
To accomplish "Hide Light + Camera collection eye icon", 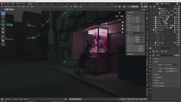I will 177,30.
